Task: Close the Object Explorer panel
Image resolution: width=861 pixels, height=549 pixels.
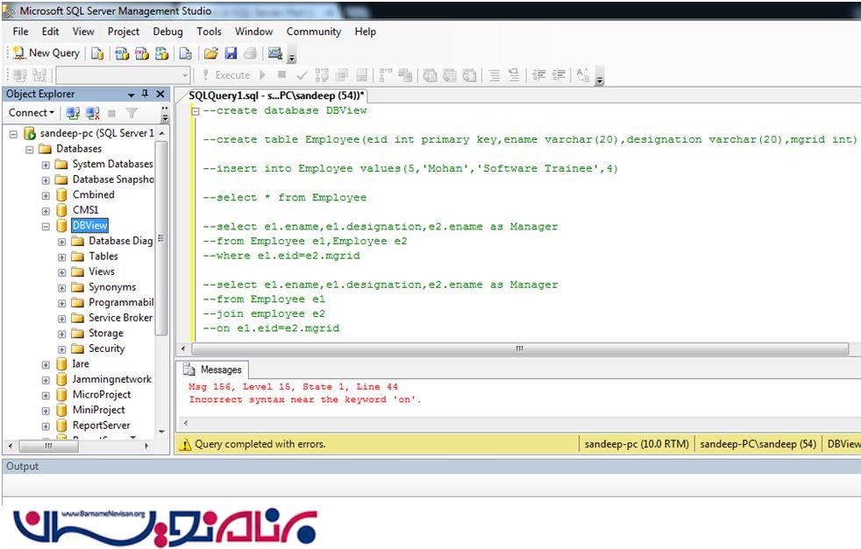Action: tap(160, 94)
